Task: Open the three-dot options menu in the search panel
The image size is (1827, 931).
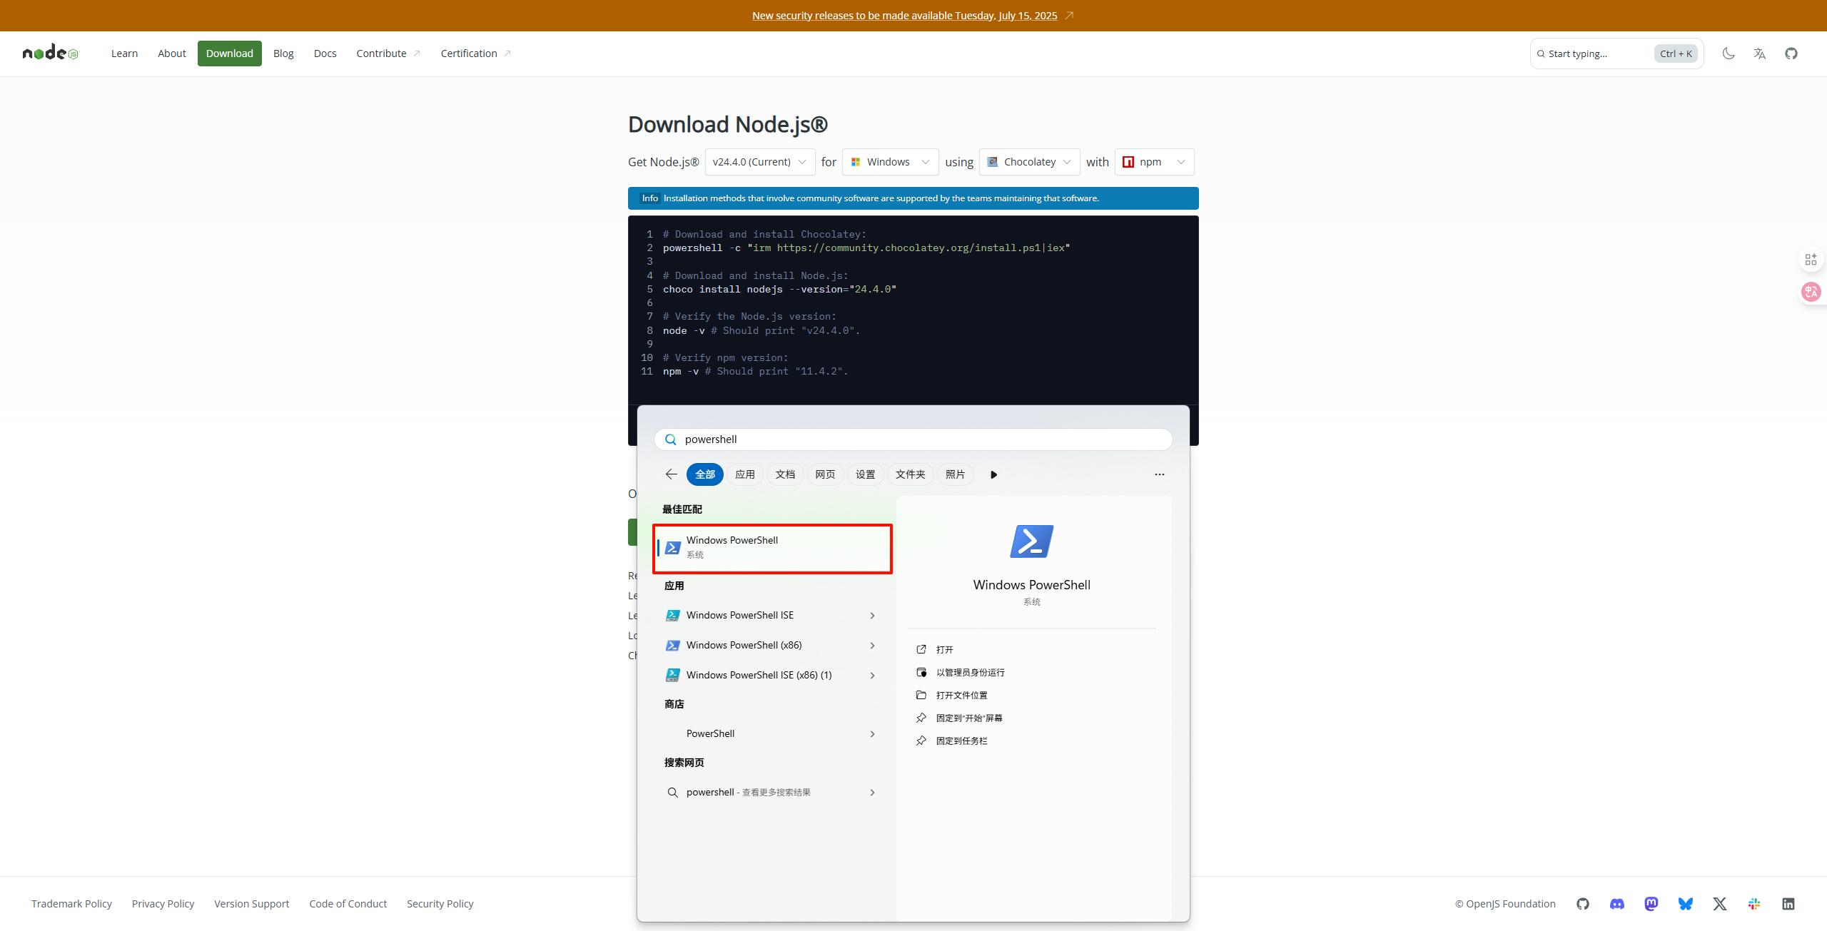Action: point(1159,474)
